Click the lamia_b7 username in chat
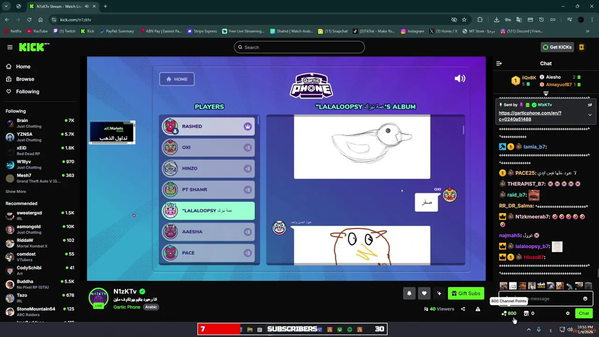 tap(535, 147)
